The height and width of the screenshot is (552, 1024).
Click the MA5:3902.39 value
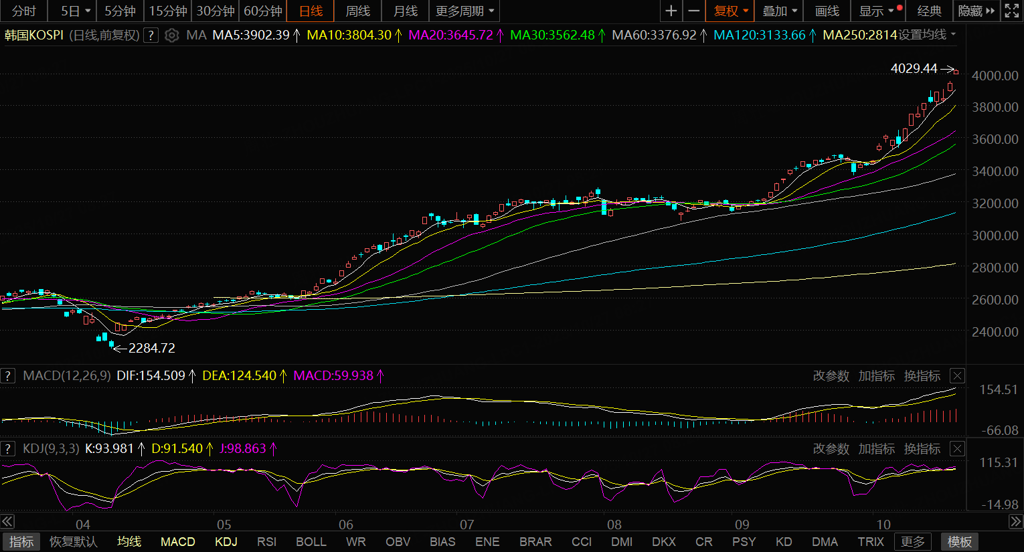click(251, 35)
